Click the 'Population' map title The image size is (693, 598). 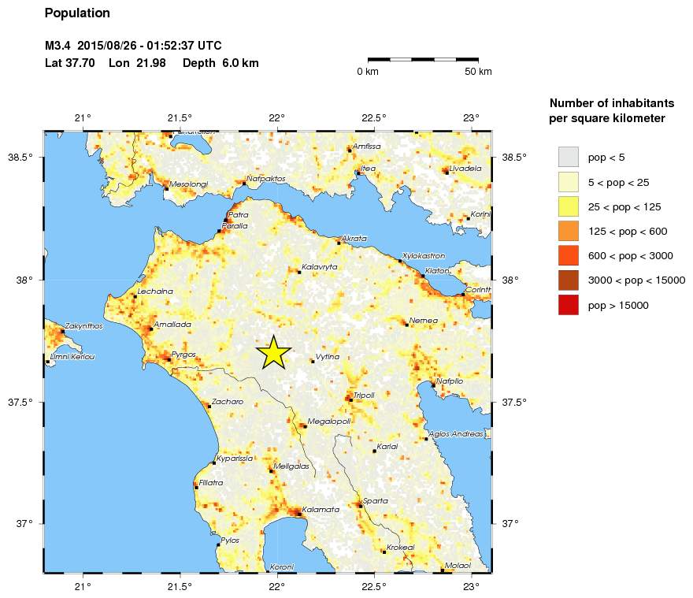[77, 13]
